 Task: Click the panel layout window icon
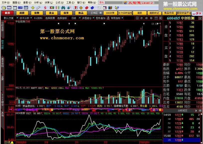click(104, 8)
